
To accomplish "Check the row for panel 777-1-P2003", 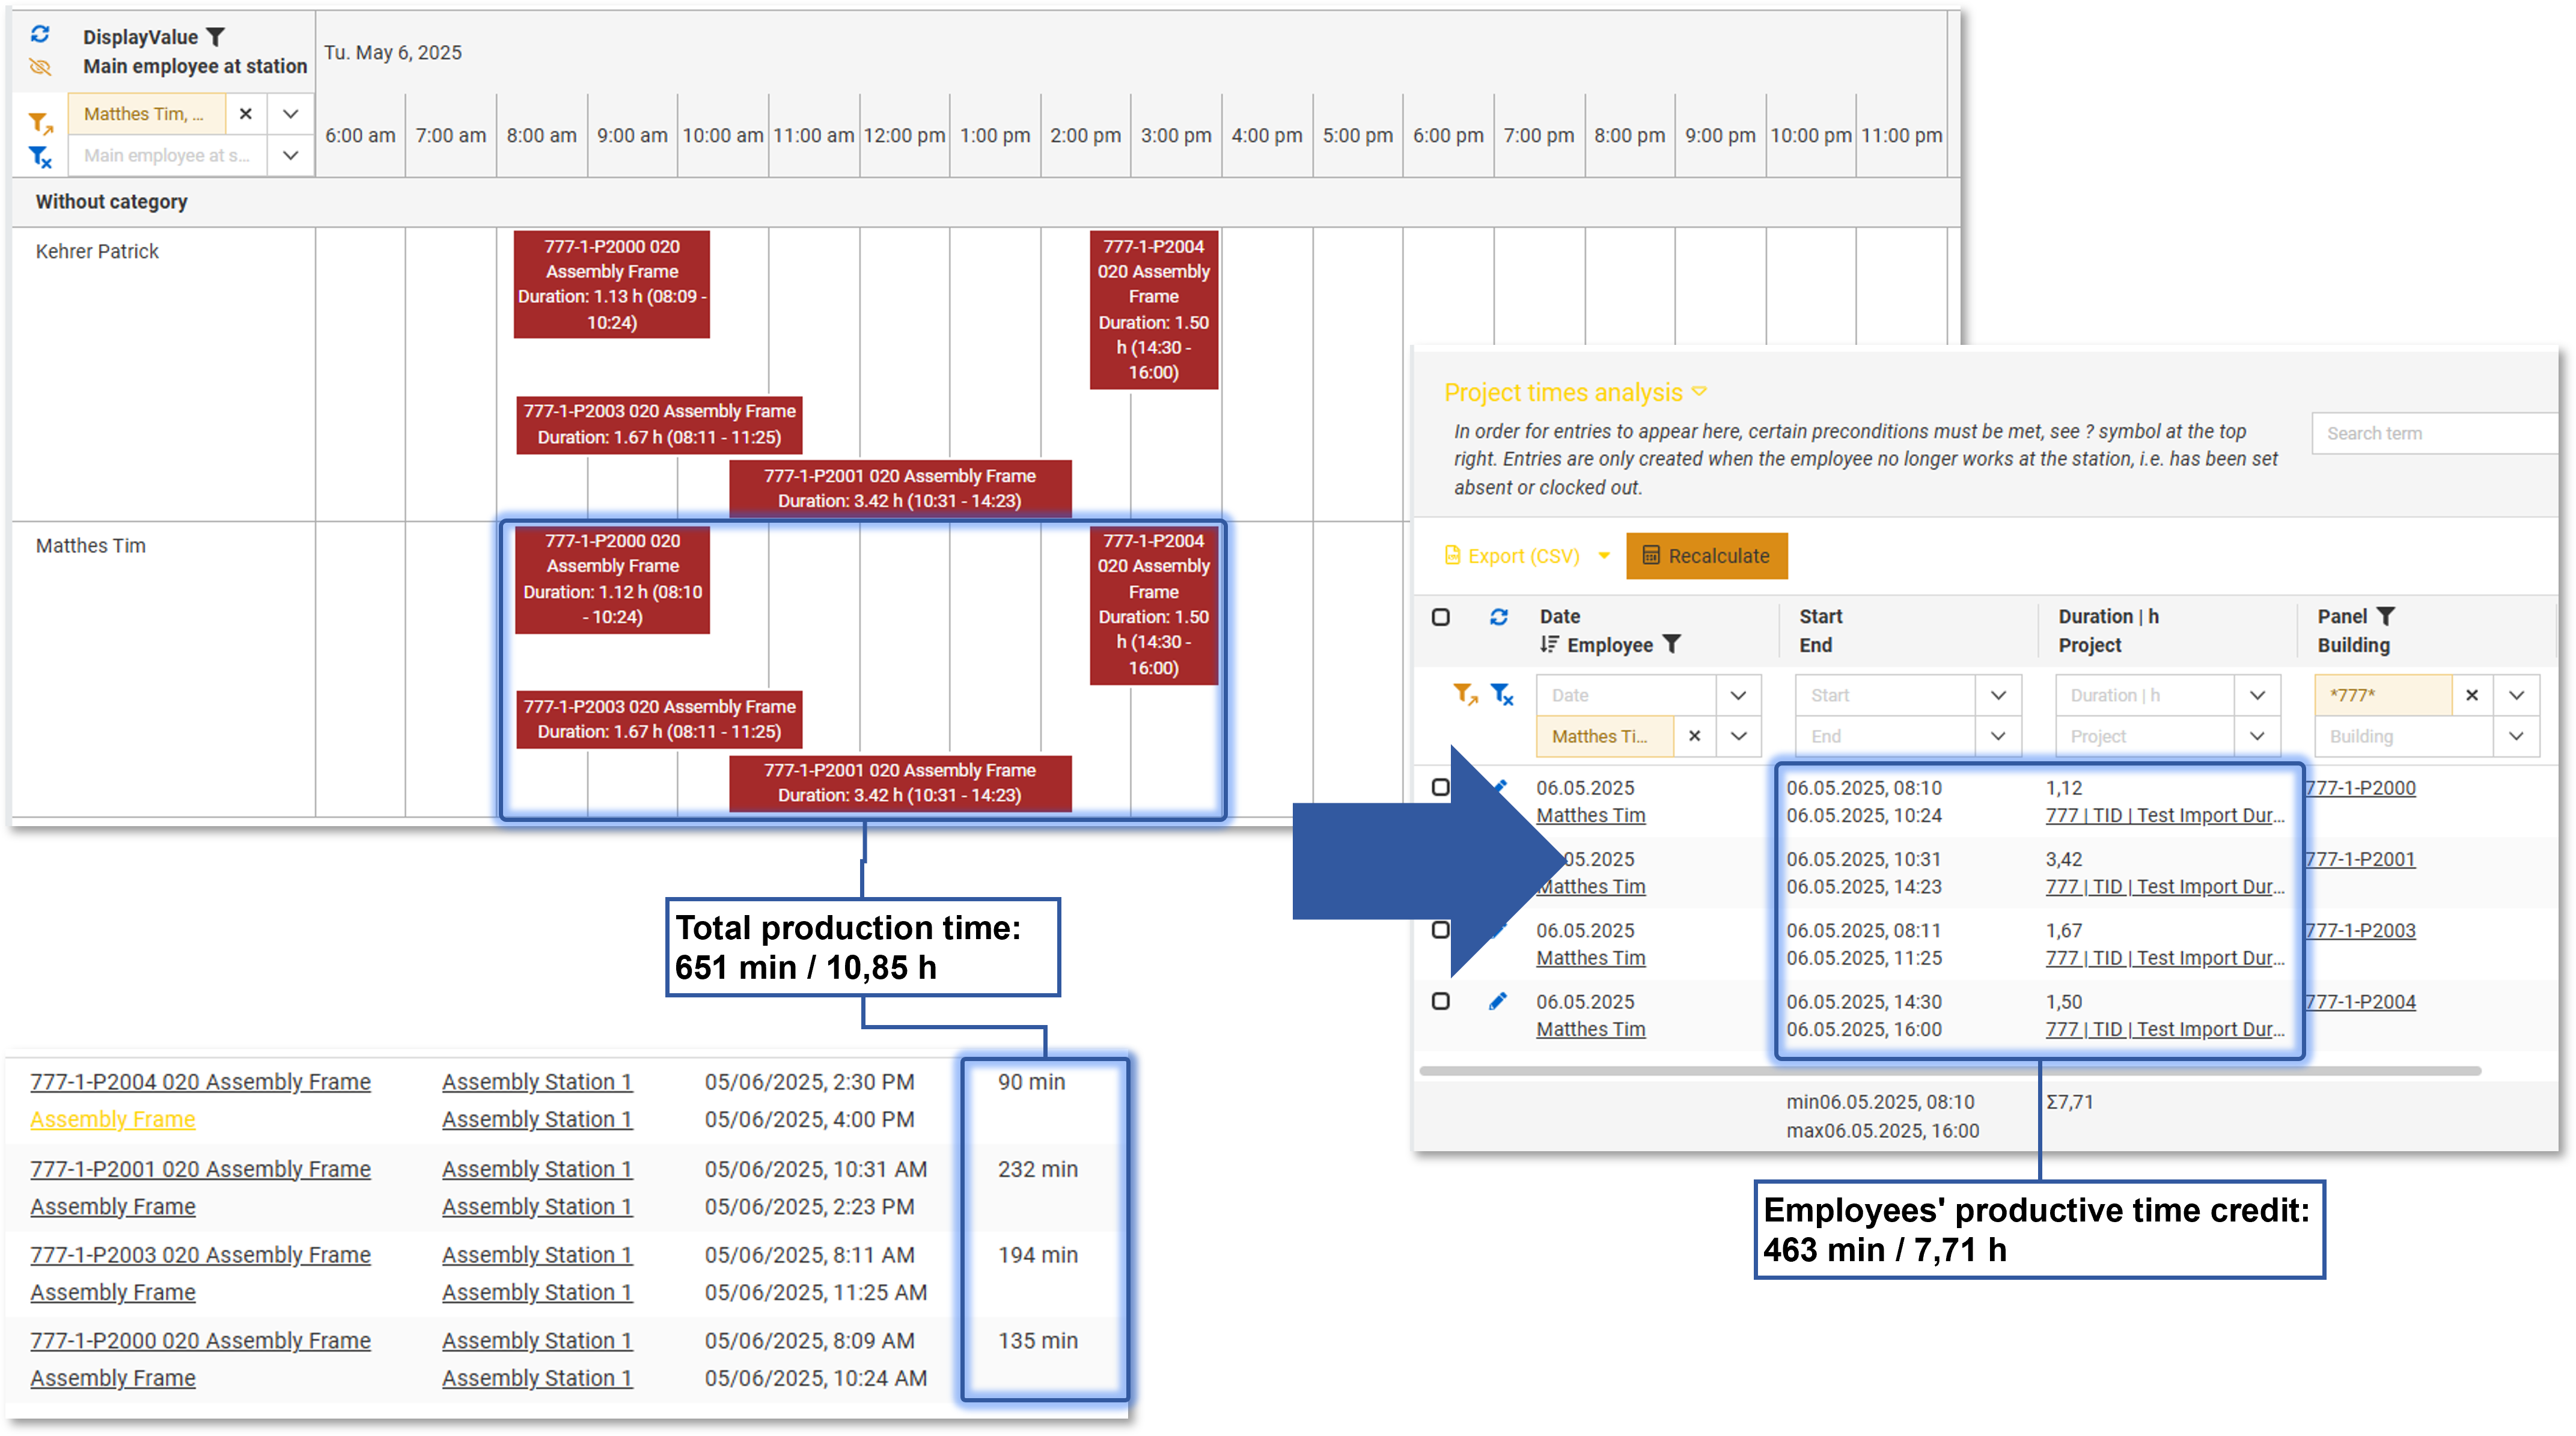I will [x=1441, y=930].
